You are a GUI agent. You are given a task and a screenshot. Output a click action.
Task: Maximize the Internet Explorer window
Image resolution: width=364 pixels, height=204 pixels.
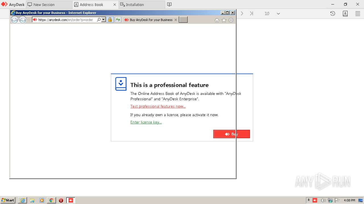pyautogui.click(x=227, y=13)
